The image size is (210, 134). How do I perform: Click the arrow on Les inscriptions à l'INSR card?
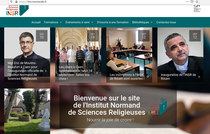coord(148,77)
